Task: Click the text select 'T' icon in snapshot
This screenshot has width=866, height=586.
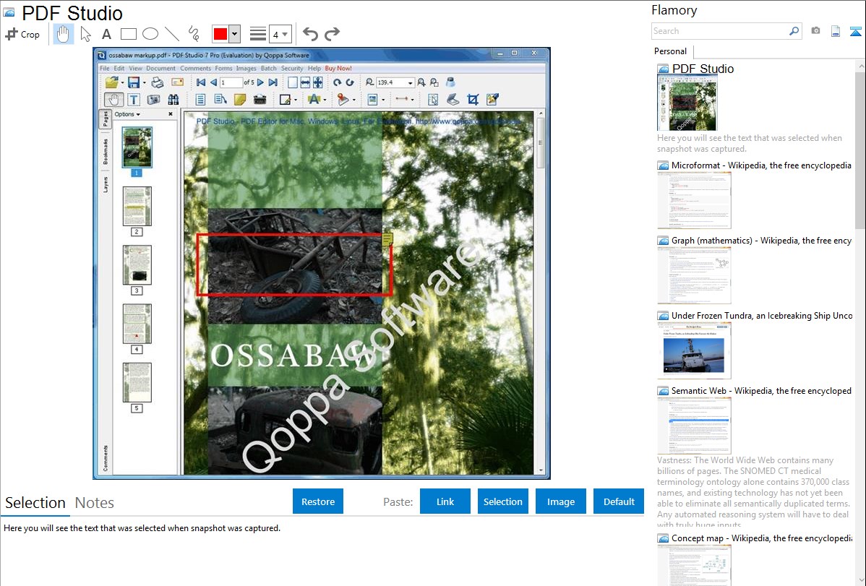Action: (134, 100)
